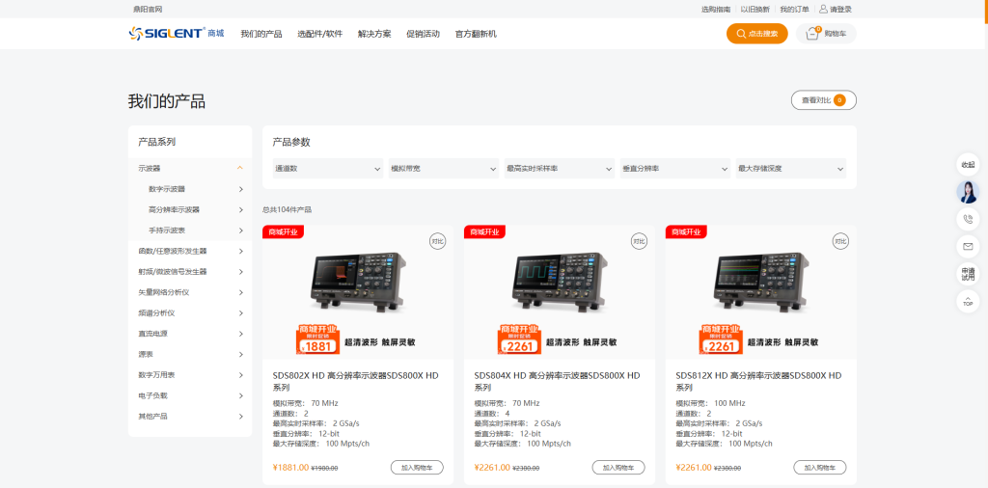Open the 解决方案 menu item
Viewport: 988px width, 488px height.
coord(374,34)
